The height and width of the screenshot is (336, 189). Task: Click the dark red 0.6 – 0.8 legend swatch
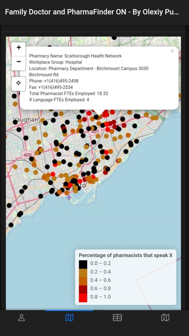[x=83, y=290]
